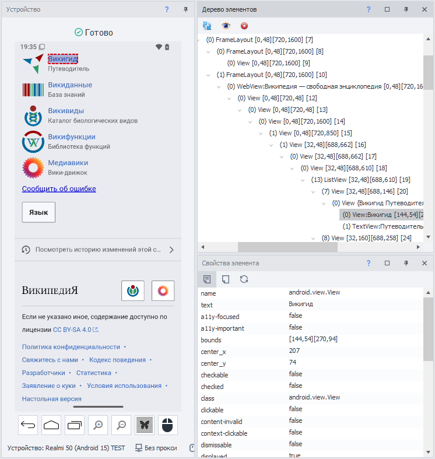Screen dimensions: 435x459
Task: Open help for the Устройство panel
Action: [167, 9]
